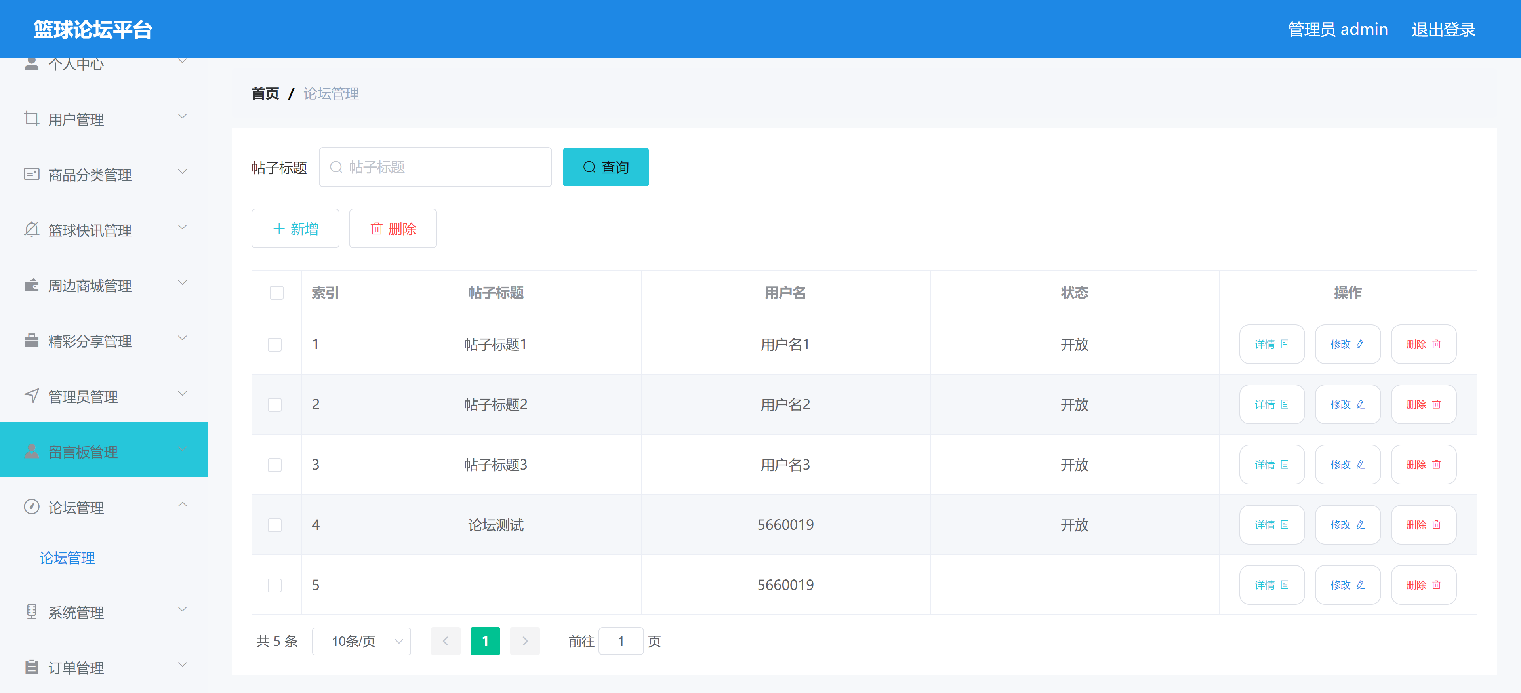Check the checkbox for 论坛测试 row
1521x693 pixels.
click(x=274, y=525)
